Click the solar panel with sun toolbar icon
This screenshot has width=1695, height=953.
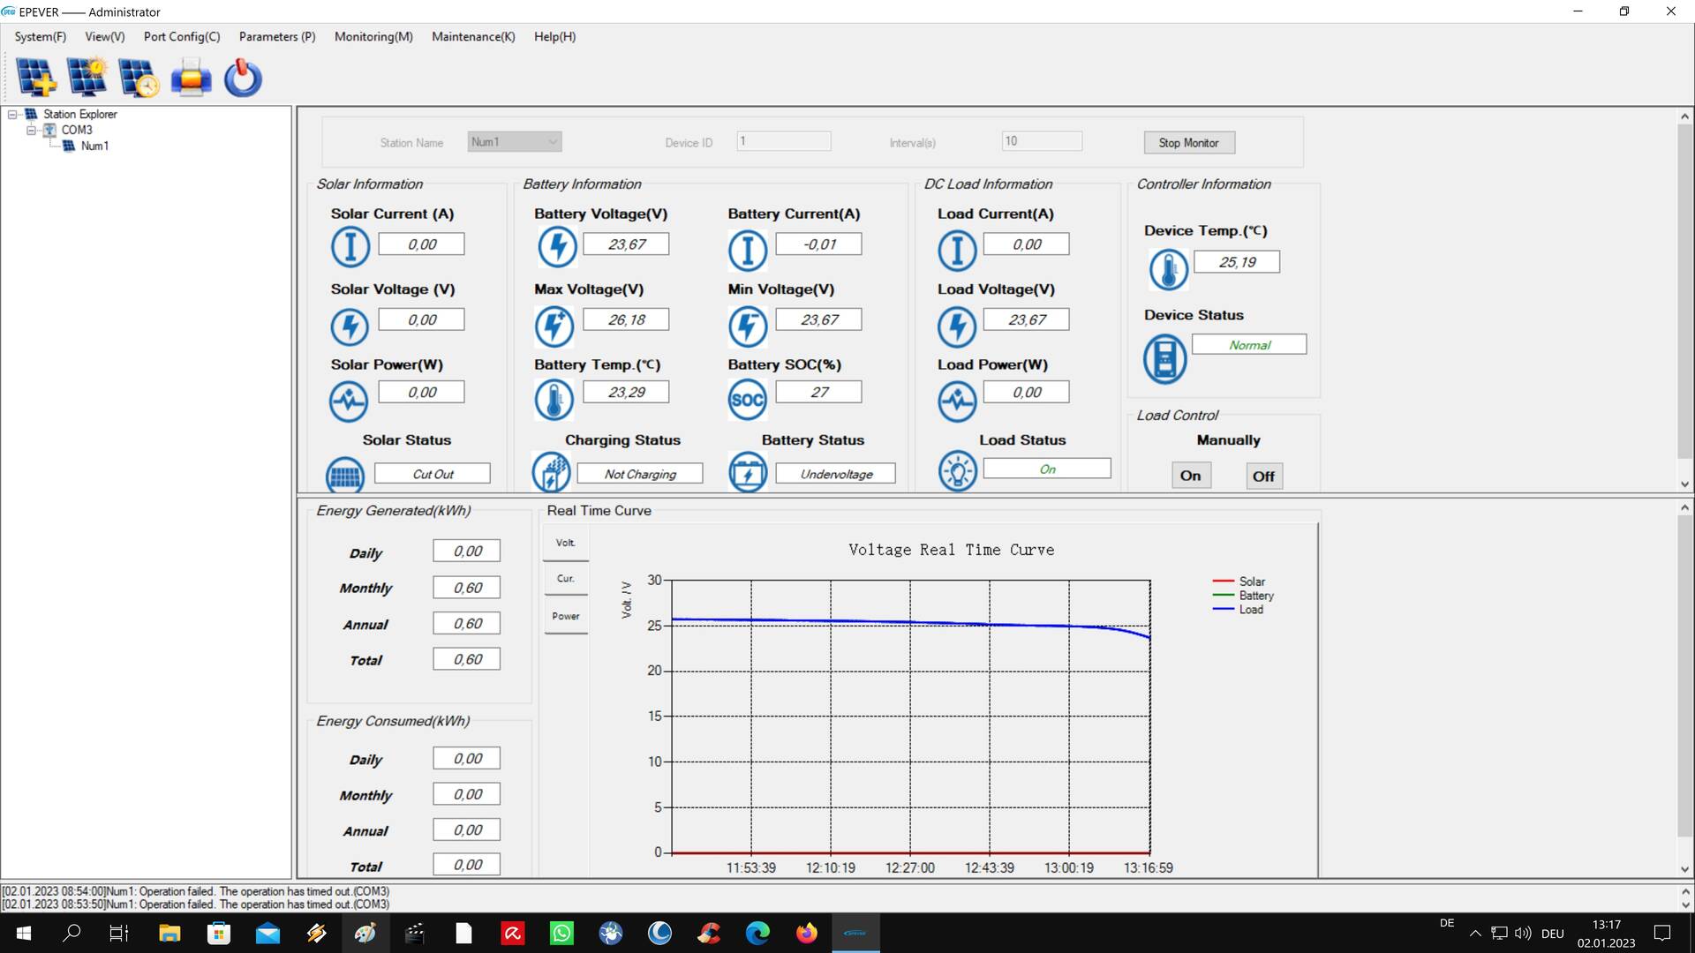click(87, 78)
